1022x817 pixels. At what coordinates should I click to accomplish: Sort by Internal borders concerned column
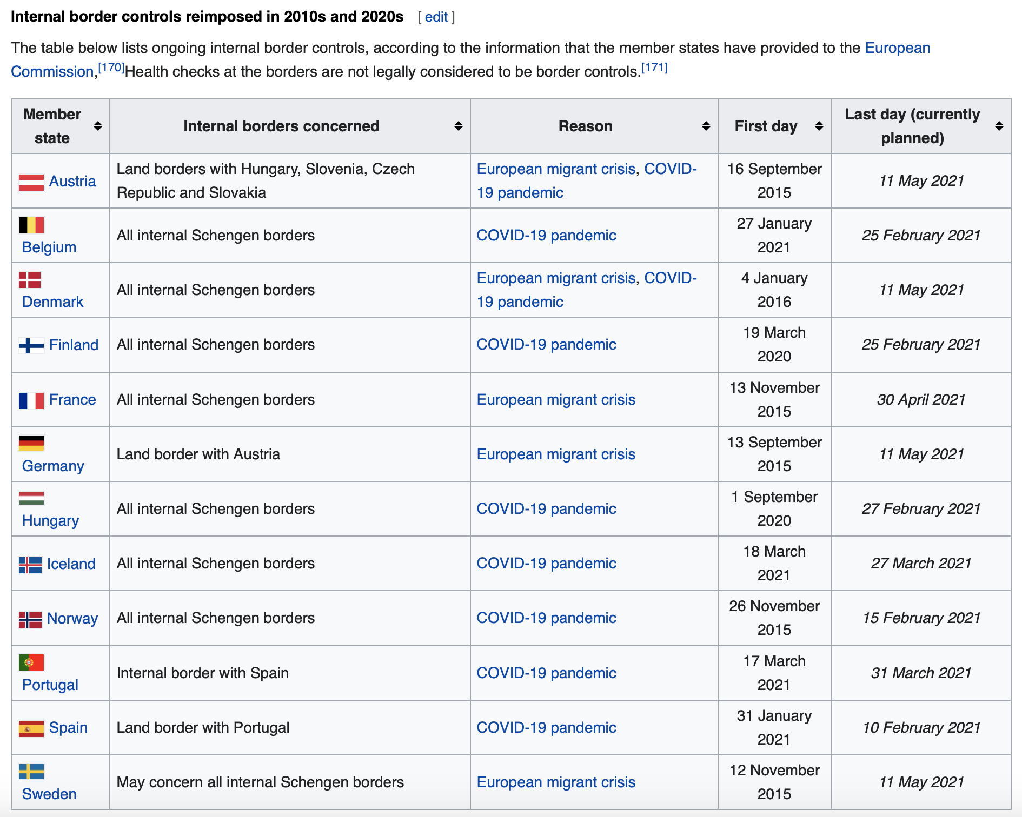pyautogui.click(x=459, y=126)
